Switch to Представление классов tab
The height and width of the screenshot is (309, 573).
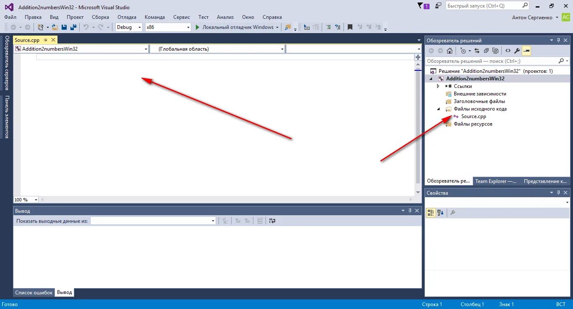[x=545, y=181]
